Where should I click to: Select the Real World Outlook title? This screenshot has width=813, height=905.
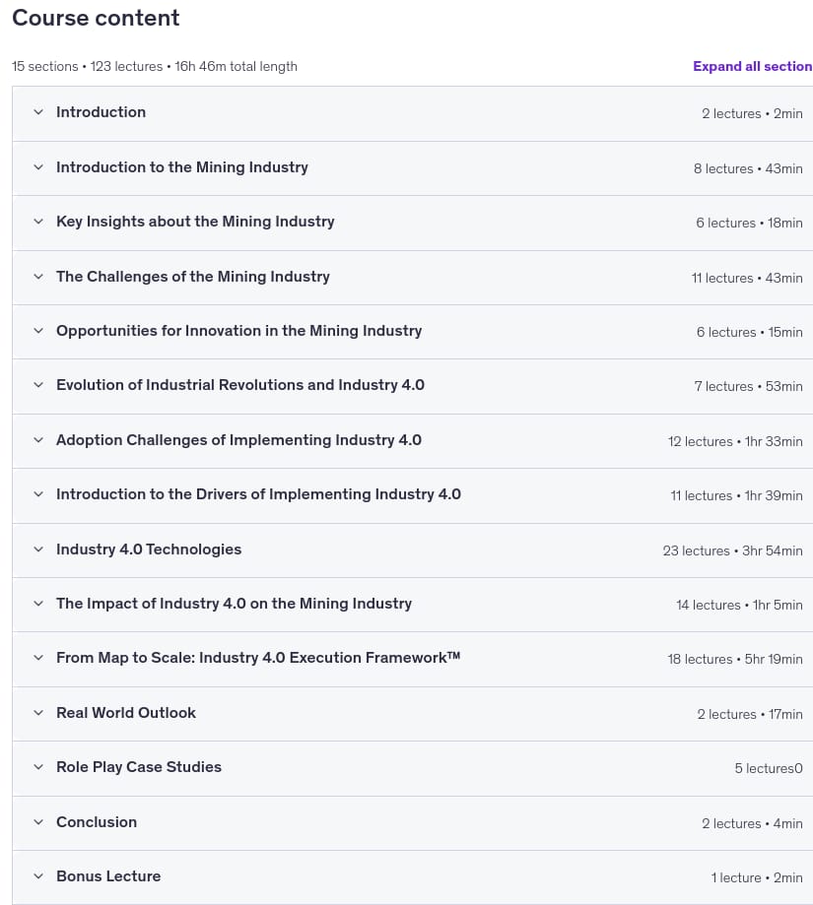(x=126, y=713)
